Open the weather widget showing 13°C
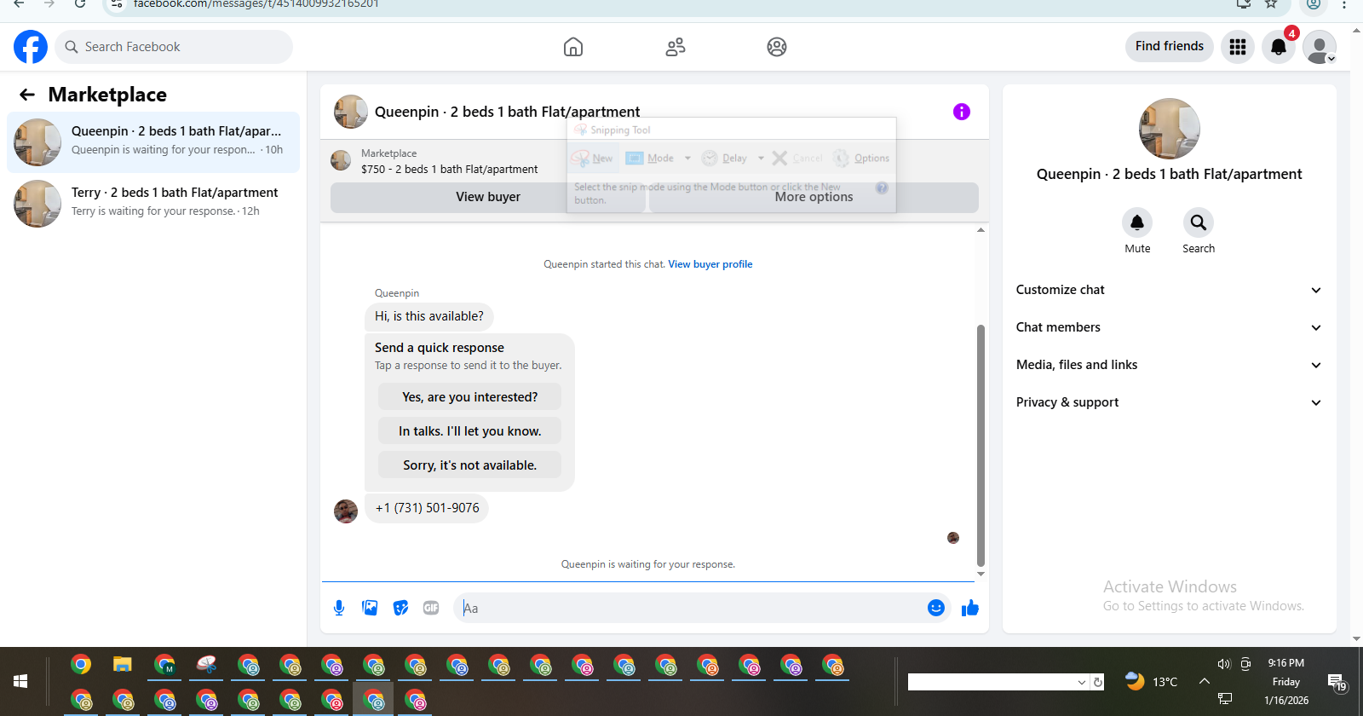This screenshot has width=1363, height=716. 1152,681
